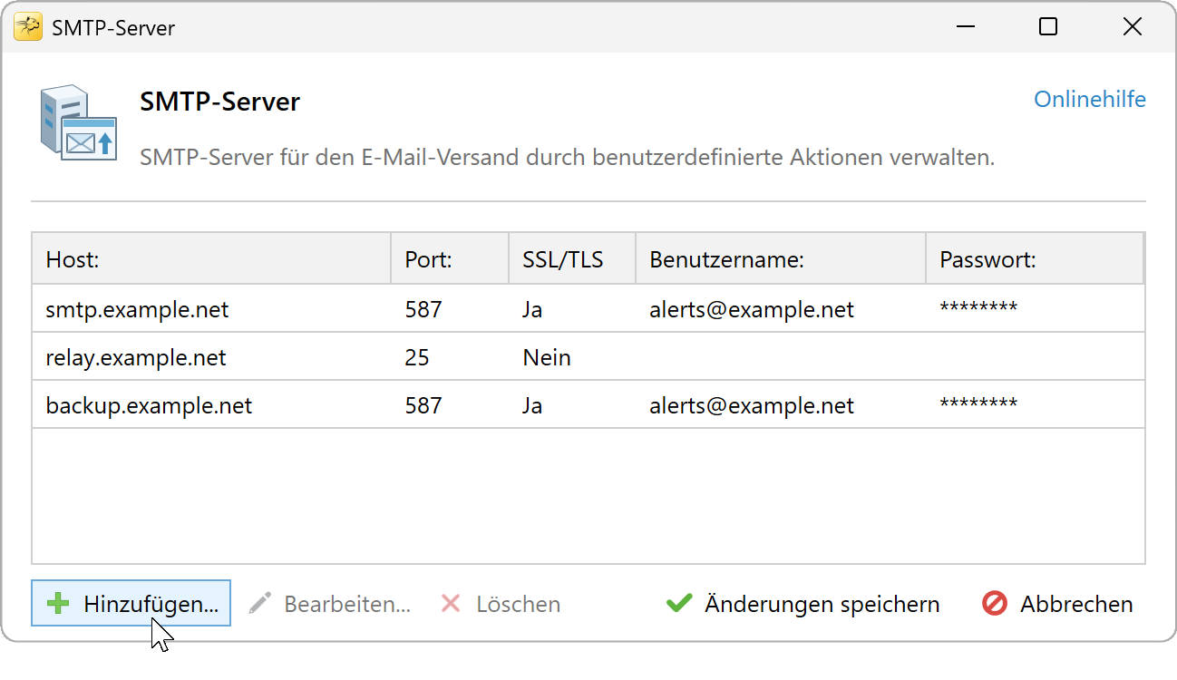The height and width of the screenshot is (680, 1177).
Task: Close the SMTP-Server dialog window
Action: (1133, 27)
